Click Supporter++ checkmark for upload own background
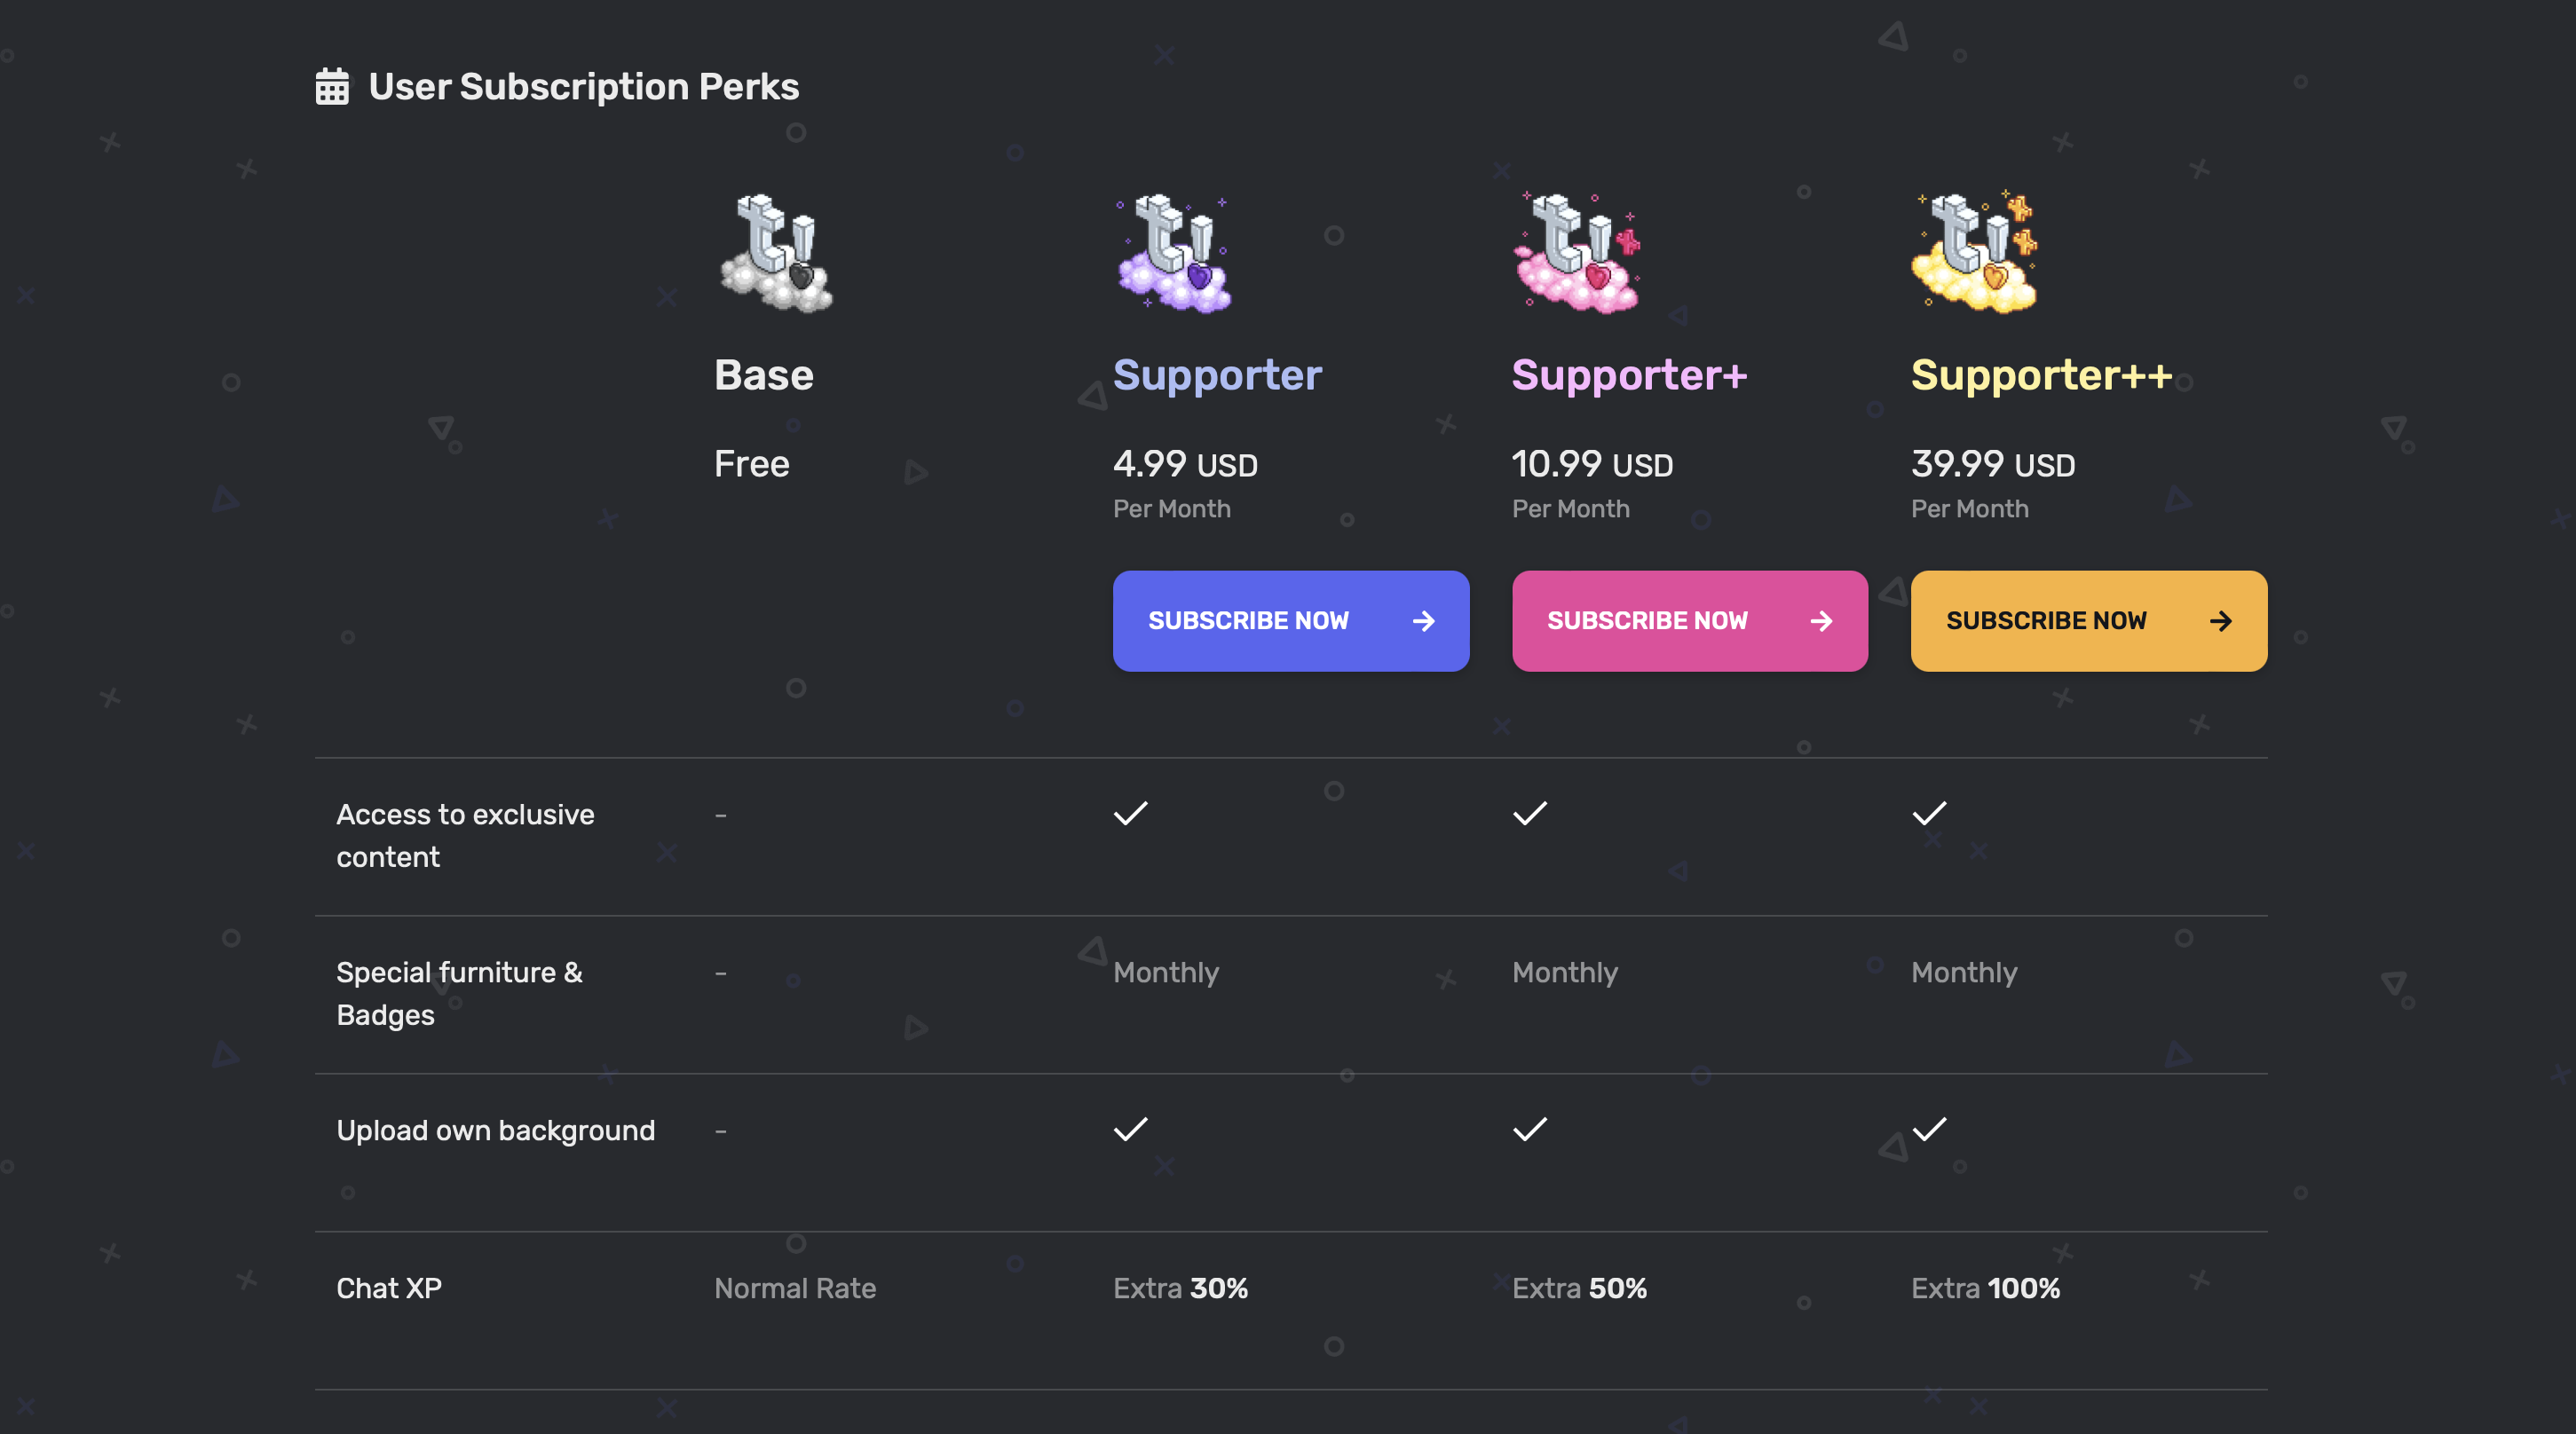This screenshot has height=1434, width=2576. [x=1928, y=1129]
